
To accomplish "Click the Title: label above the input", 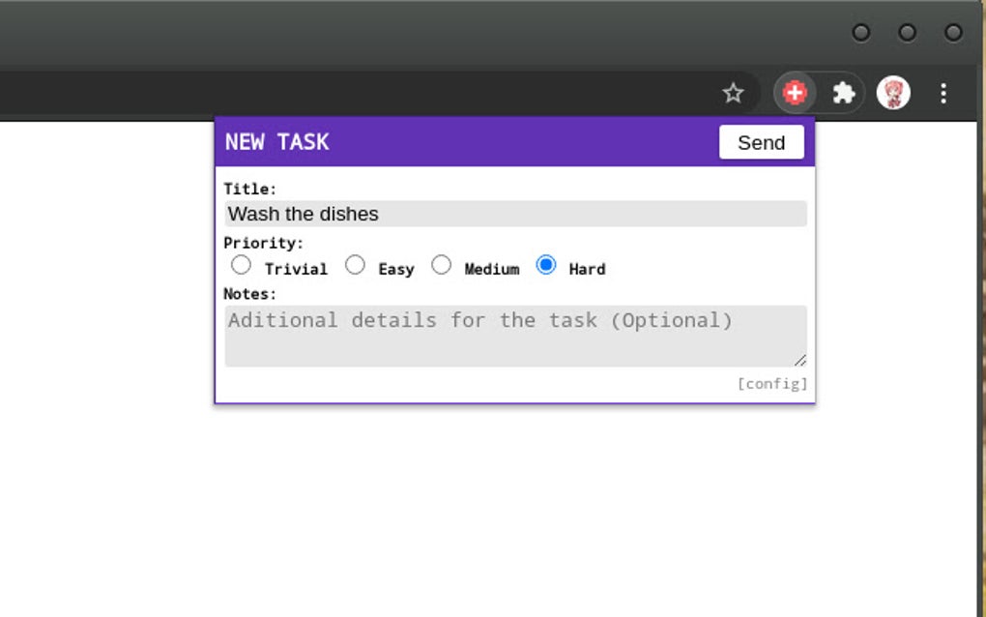I will coord(249,189).
